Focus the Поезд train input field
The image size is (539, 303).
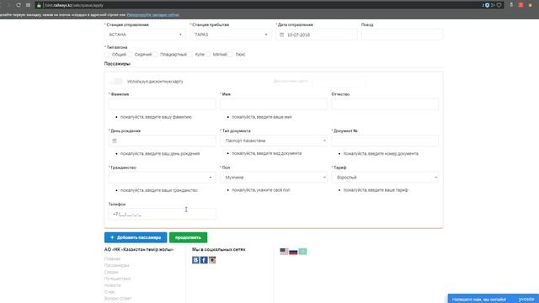pos(402,35)
